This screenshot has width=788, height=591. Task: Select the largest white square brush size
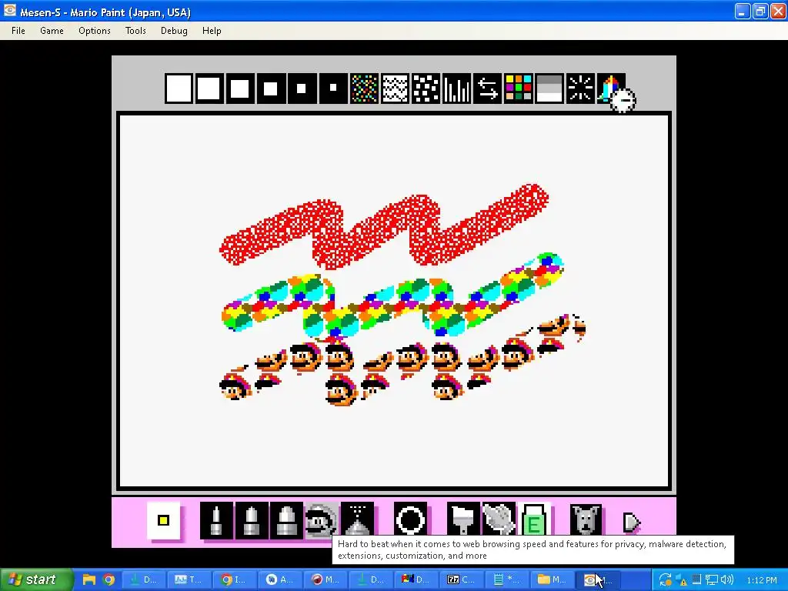click(x=179, y=88)
